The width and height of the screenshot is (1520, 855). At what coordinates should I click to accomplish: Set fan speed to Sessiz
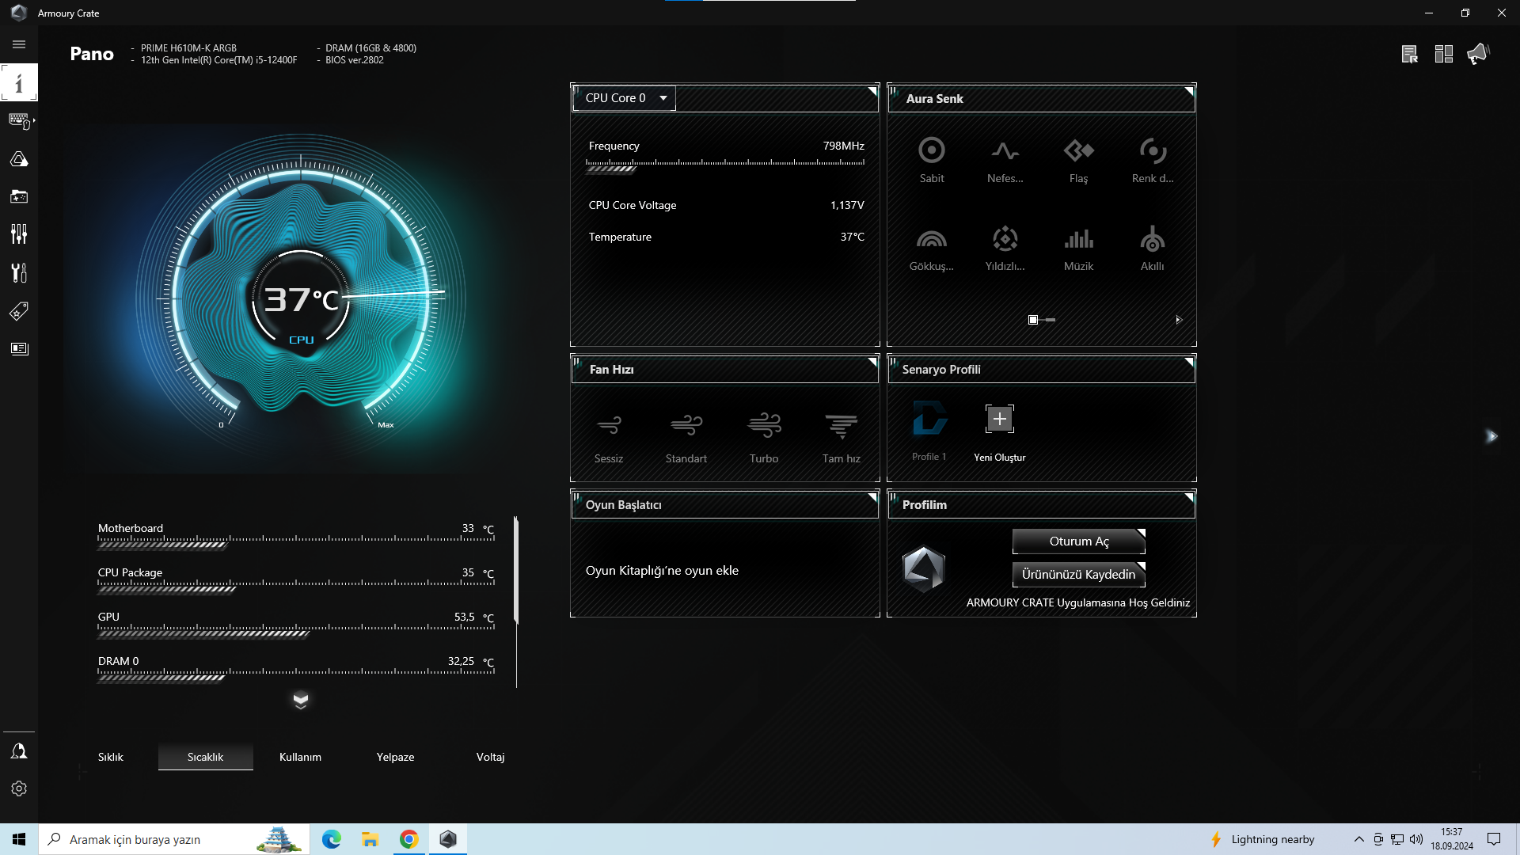(x=609, y=438)
